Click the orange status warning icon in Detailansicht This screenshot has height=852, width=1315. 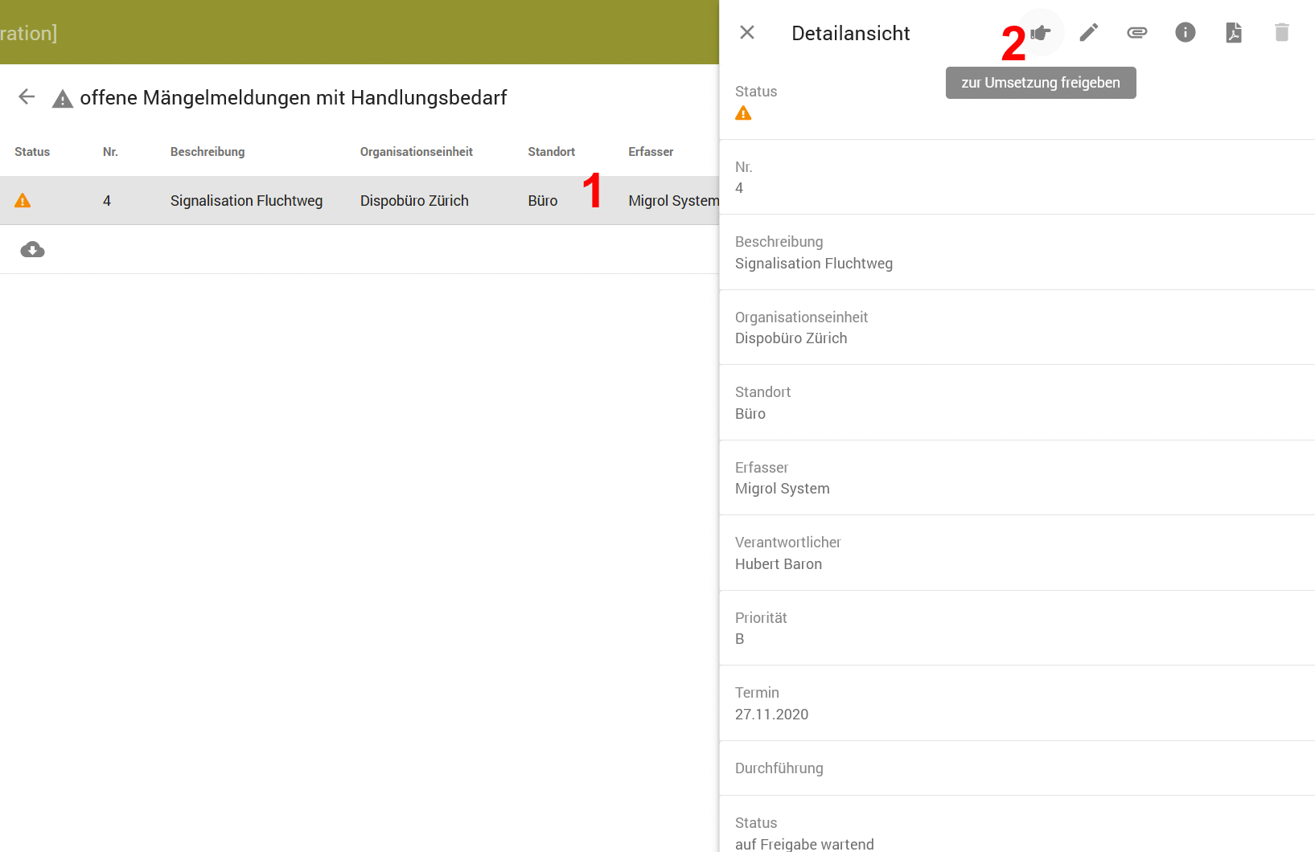[x=743, y=113]
